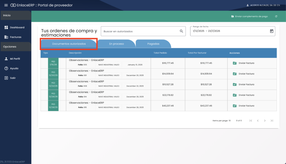Viewport: 286px width, 164px height.
Task: Click the EnlaceERP infinity logo
Action: (x=13, y=5)
